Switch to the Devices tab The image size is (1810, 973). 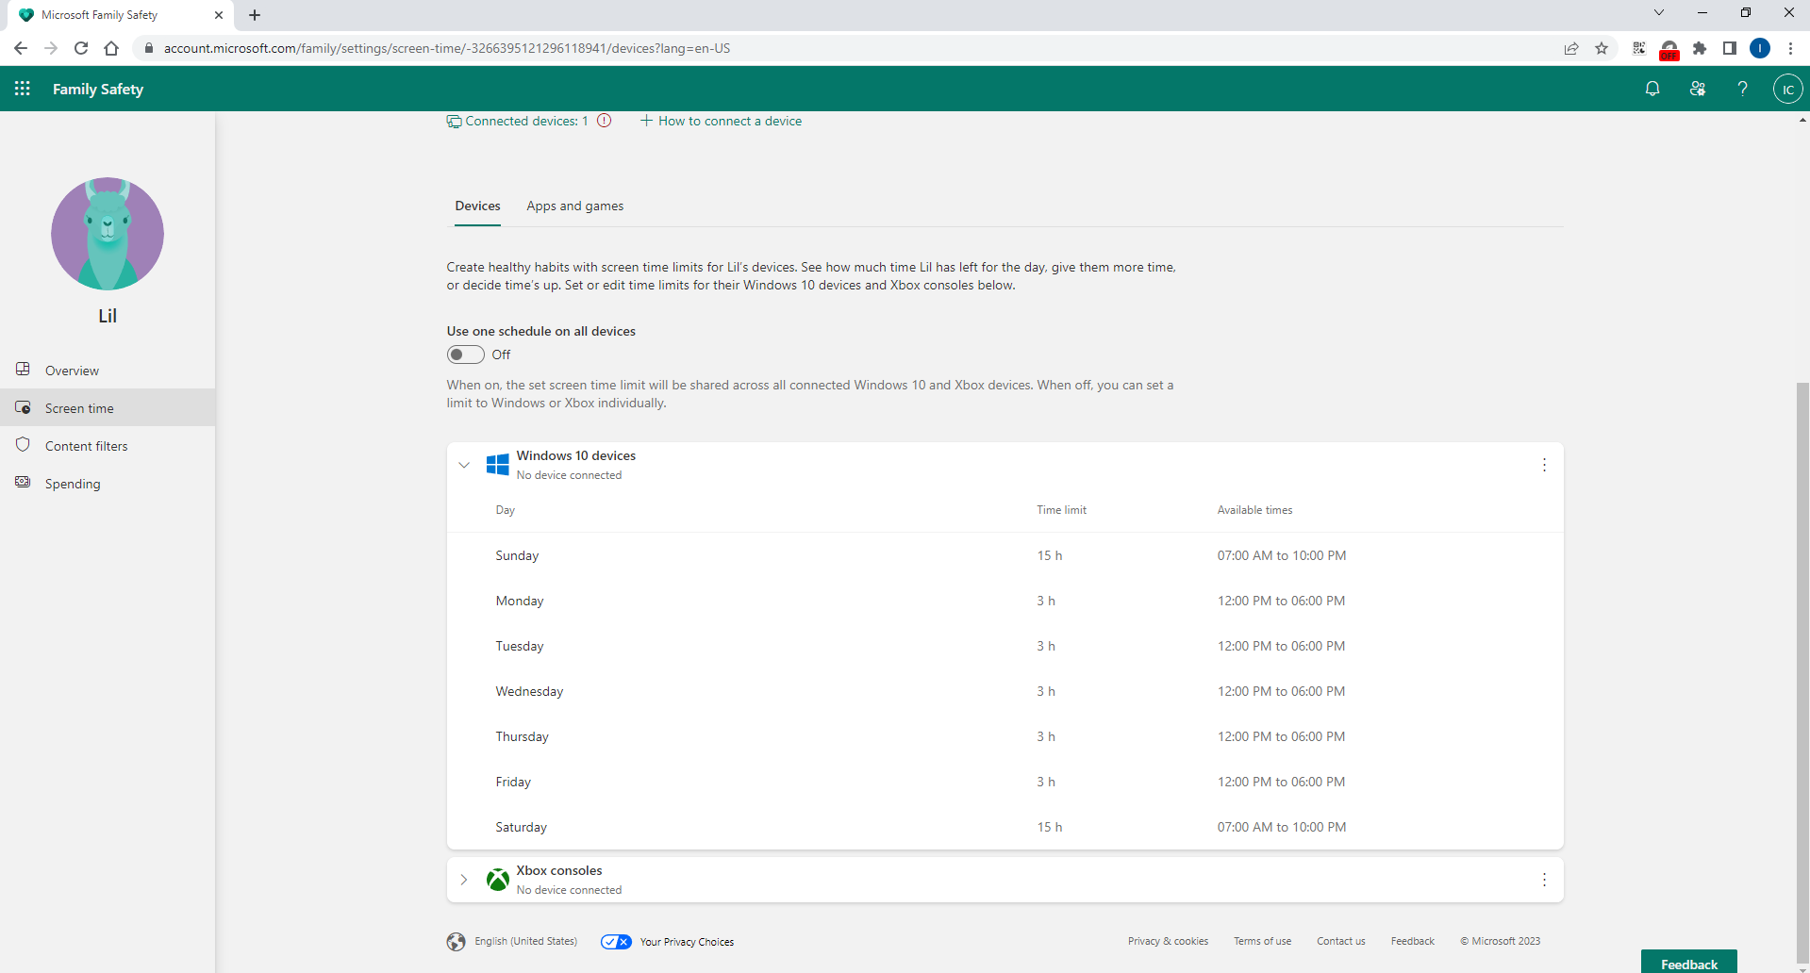tap(478, 206)
